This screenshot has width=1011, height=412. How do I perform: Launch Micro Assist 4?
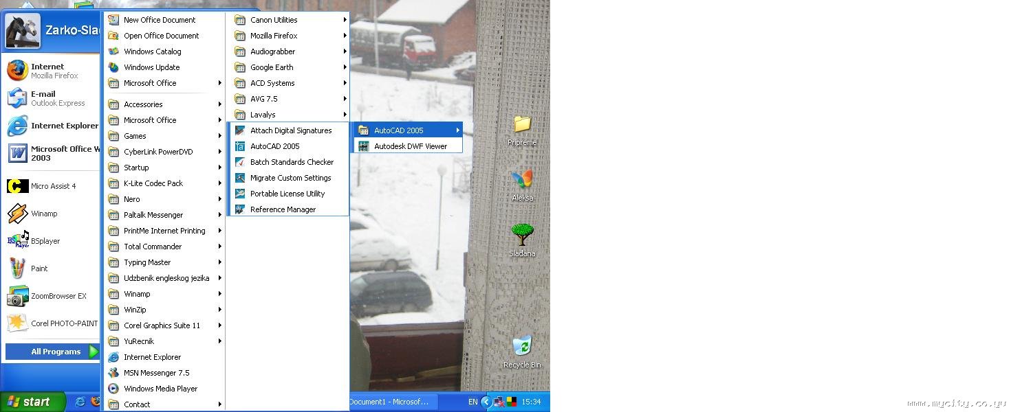coord(52,186)
